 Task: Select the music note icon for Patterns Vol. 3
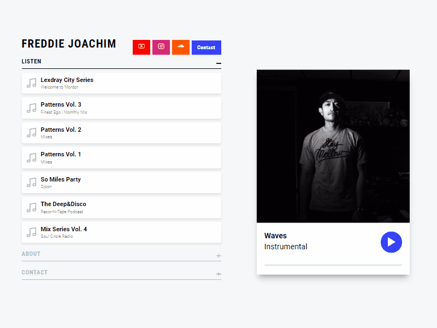tap(31, 108)
